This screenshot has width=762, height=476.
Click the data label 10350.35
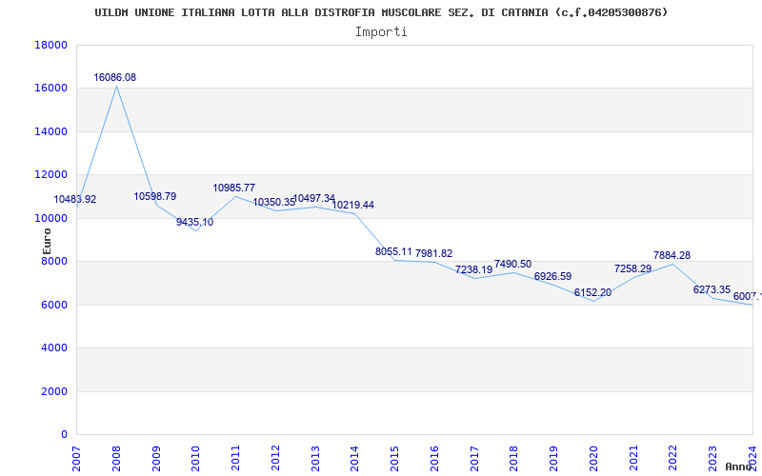pos(273,202)
